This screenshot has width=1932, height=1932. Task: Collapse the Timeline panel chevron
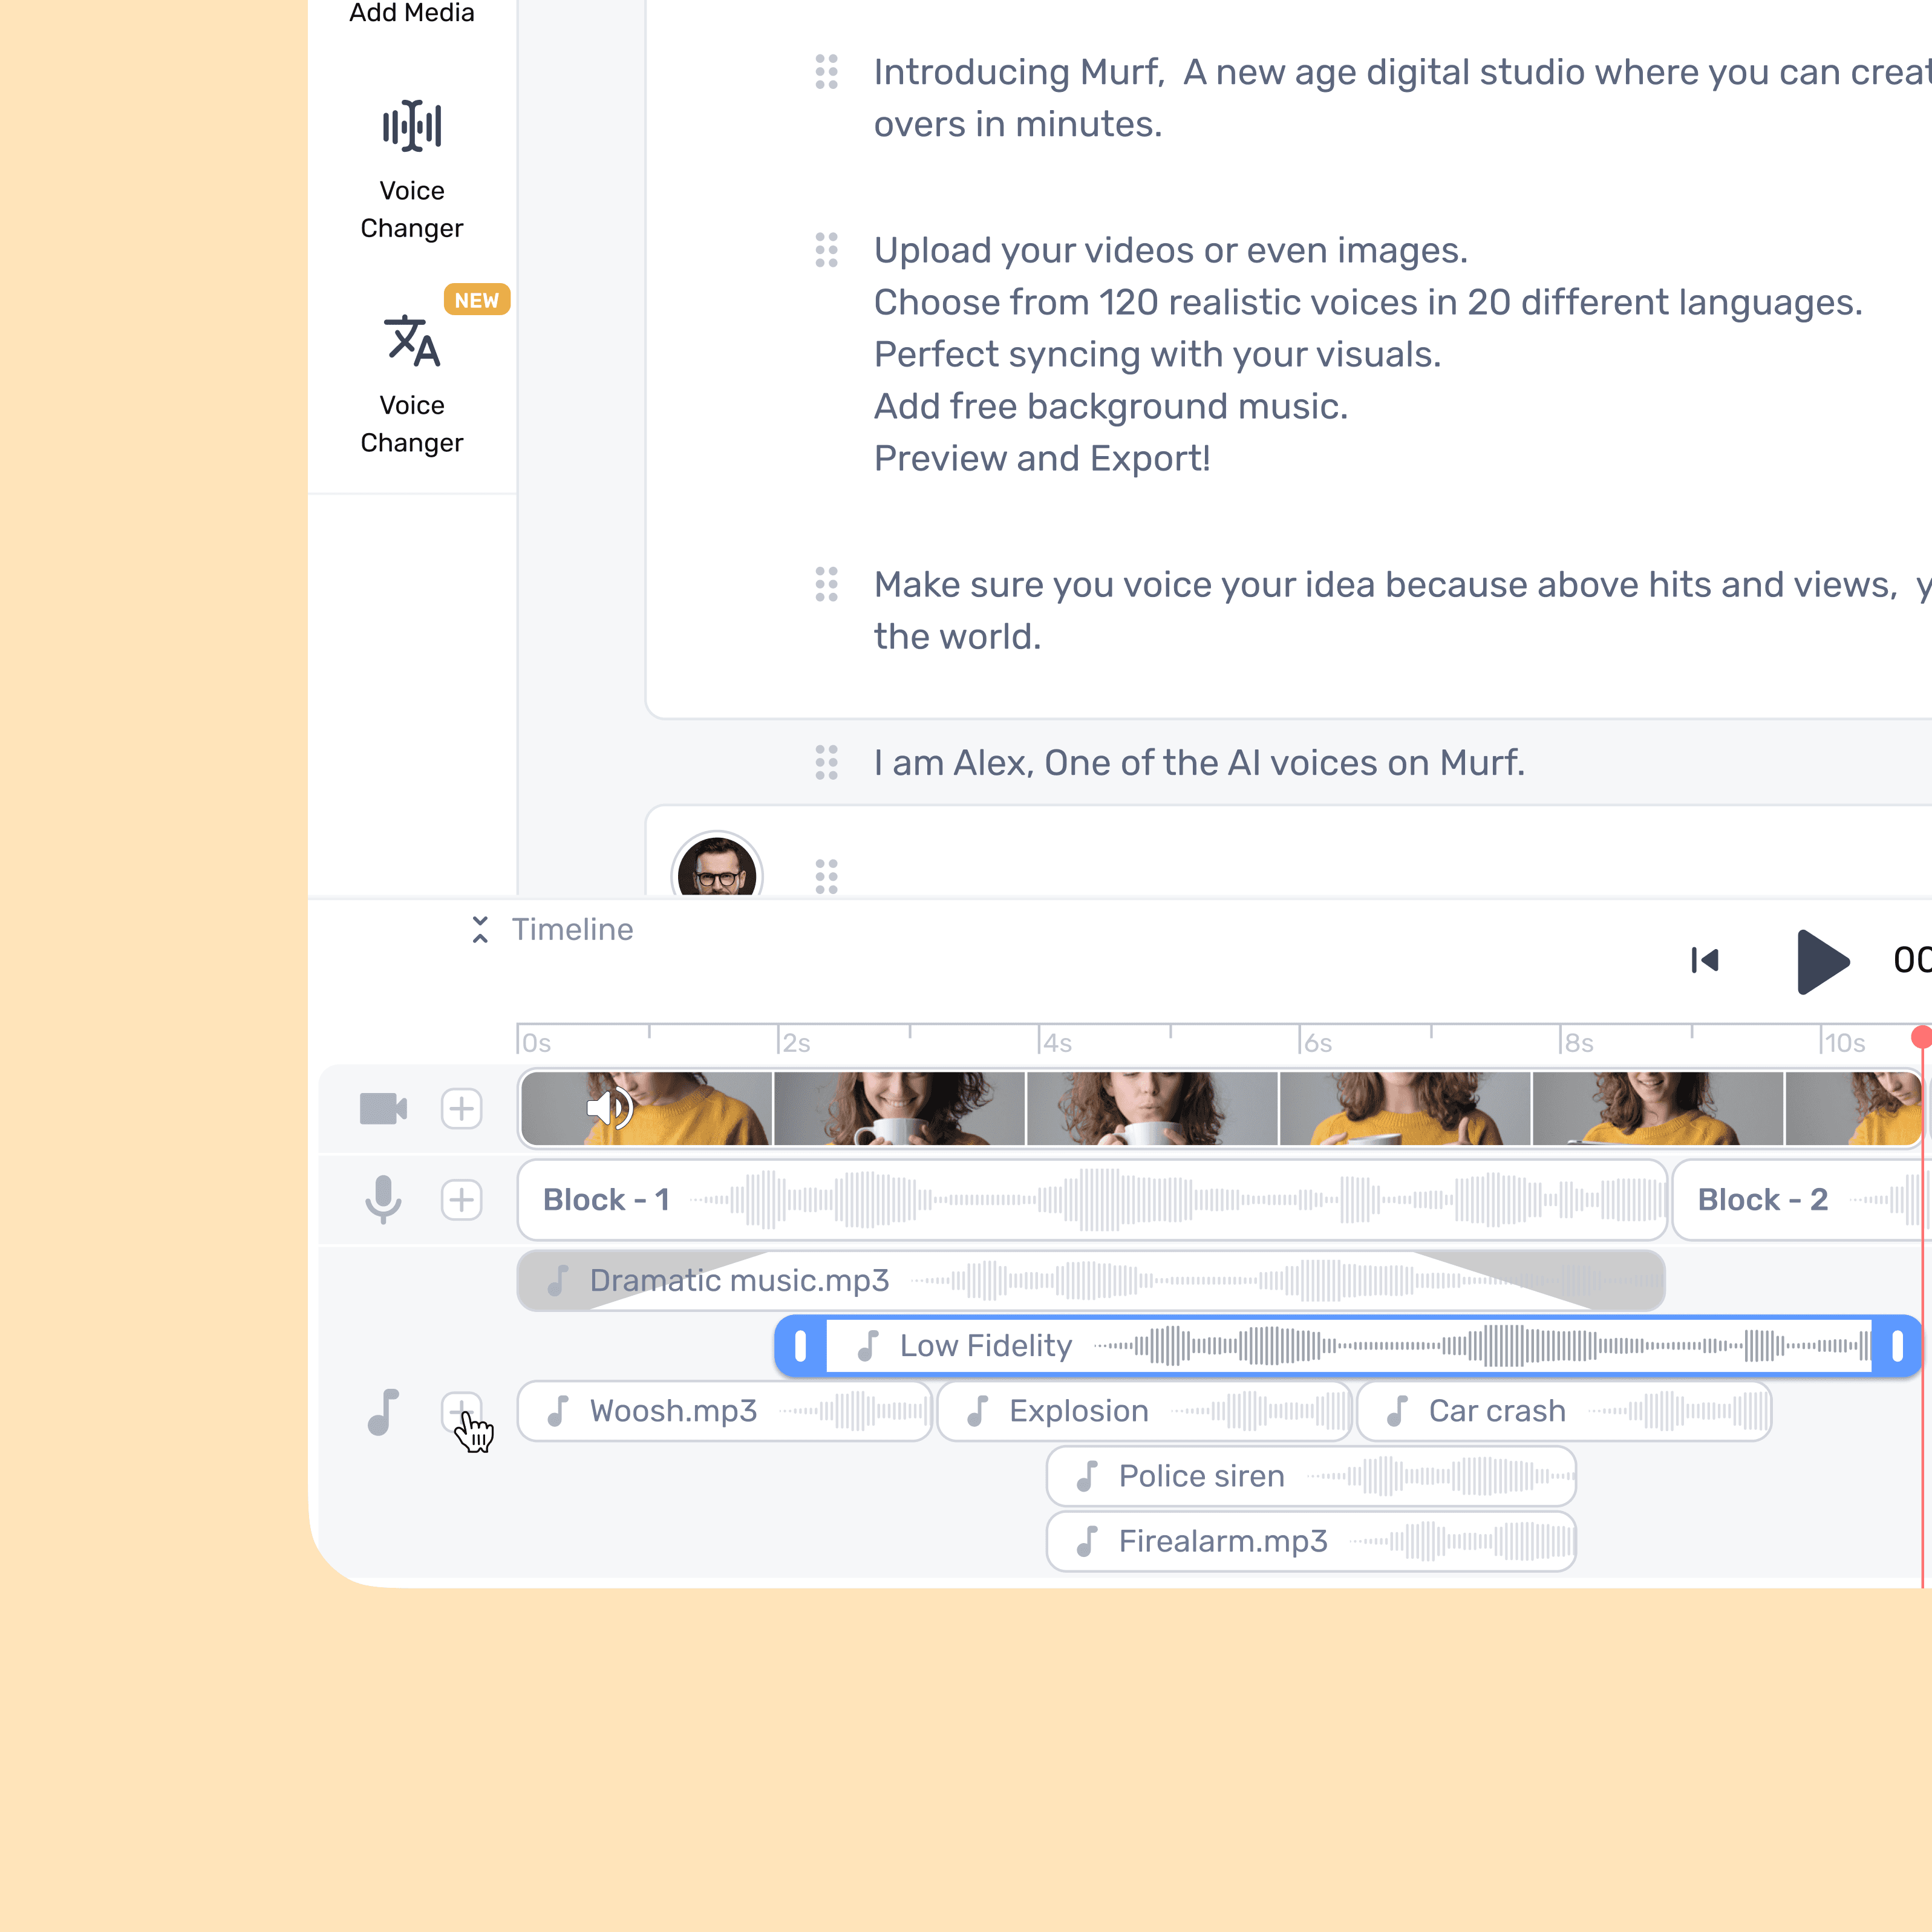pyautogui.click(x=480, y=929)
